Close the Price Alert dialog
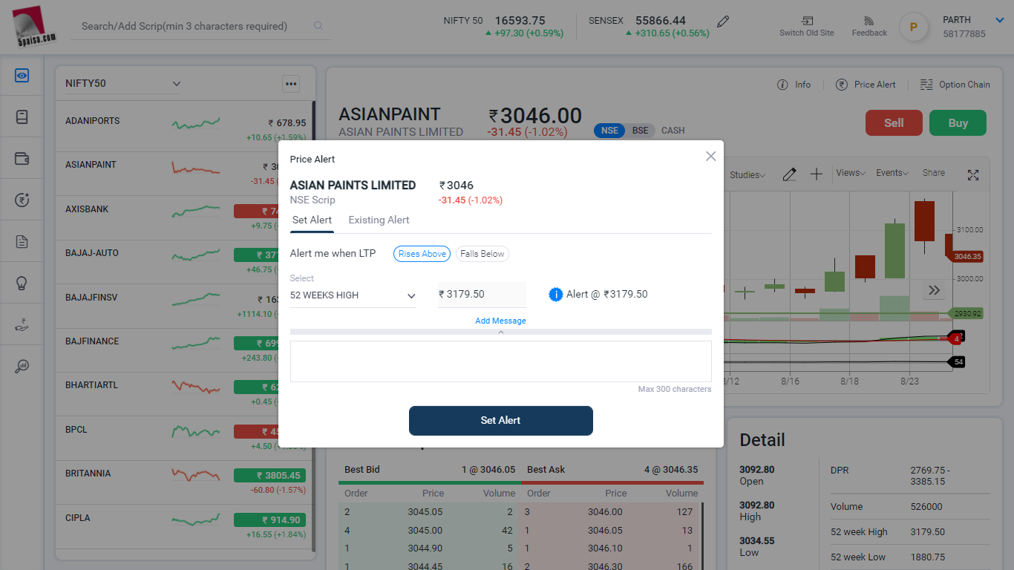Image resolution: width=1014 pixels, height=570 pixels. click(710, 156)
